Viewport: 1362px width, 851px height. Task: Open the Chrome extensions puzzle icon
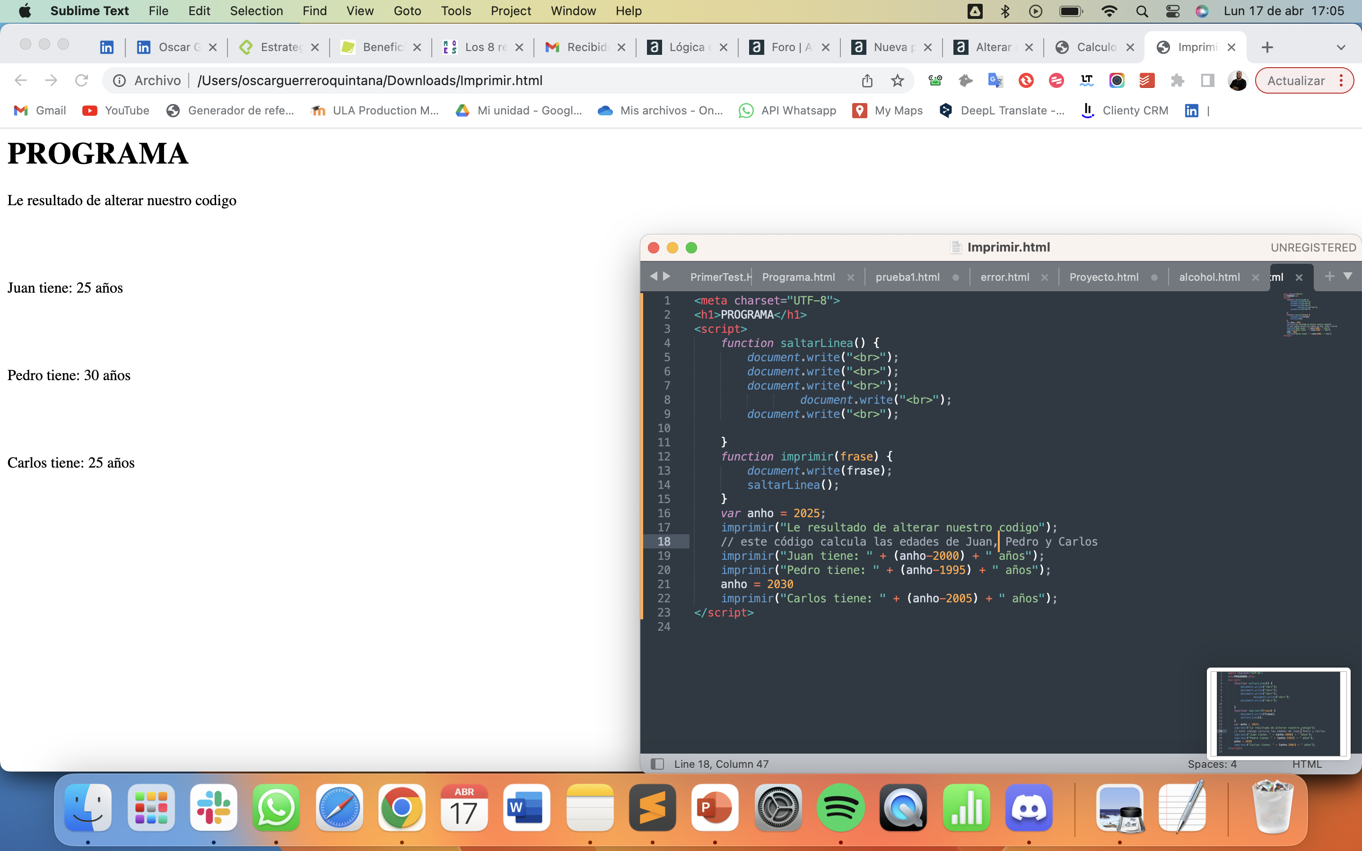(1177, 80)
